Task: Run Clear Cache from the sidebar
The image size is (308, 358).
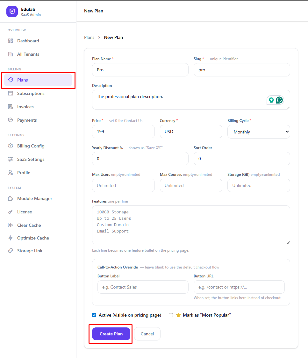Action: point(29,225)
